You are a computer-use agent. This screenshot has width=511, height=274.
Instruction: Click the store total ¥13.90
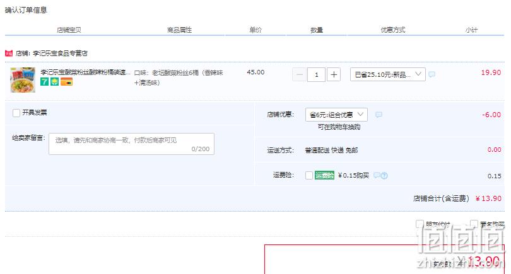coord(488,198)
